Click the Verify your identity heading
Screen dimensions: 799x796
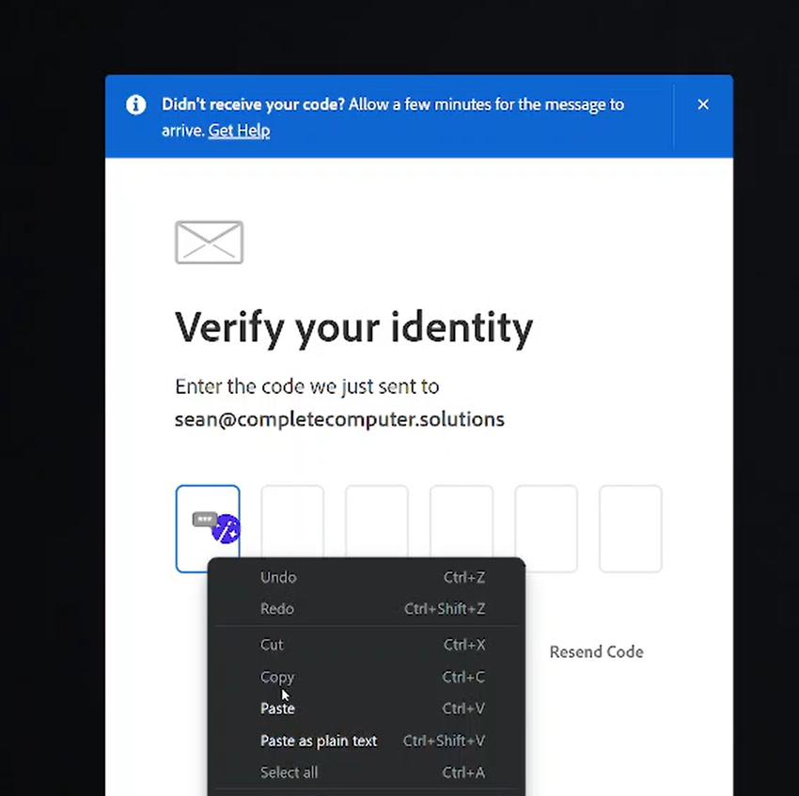coord(353,327)
